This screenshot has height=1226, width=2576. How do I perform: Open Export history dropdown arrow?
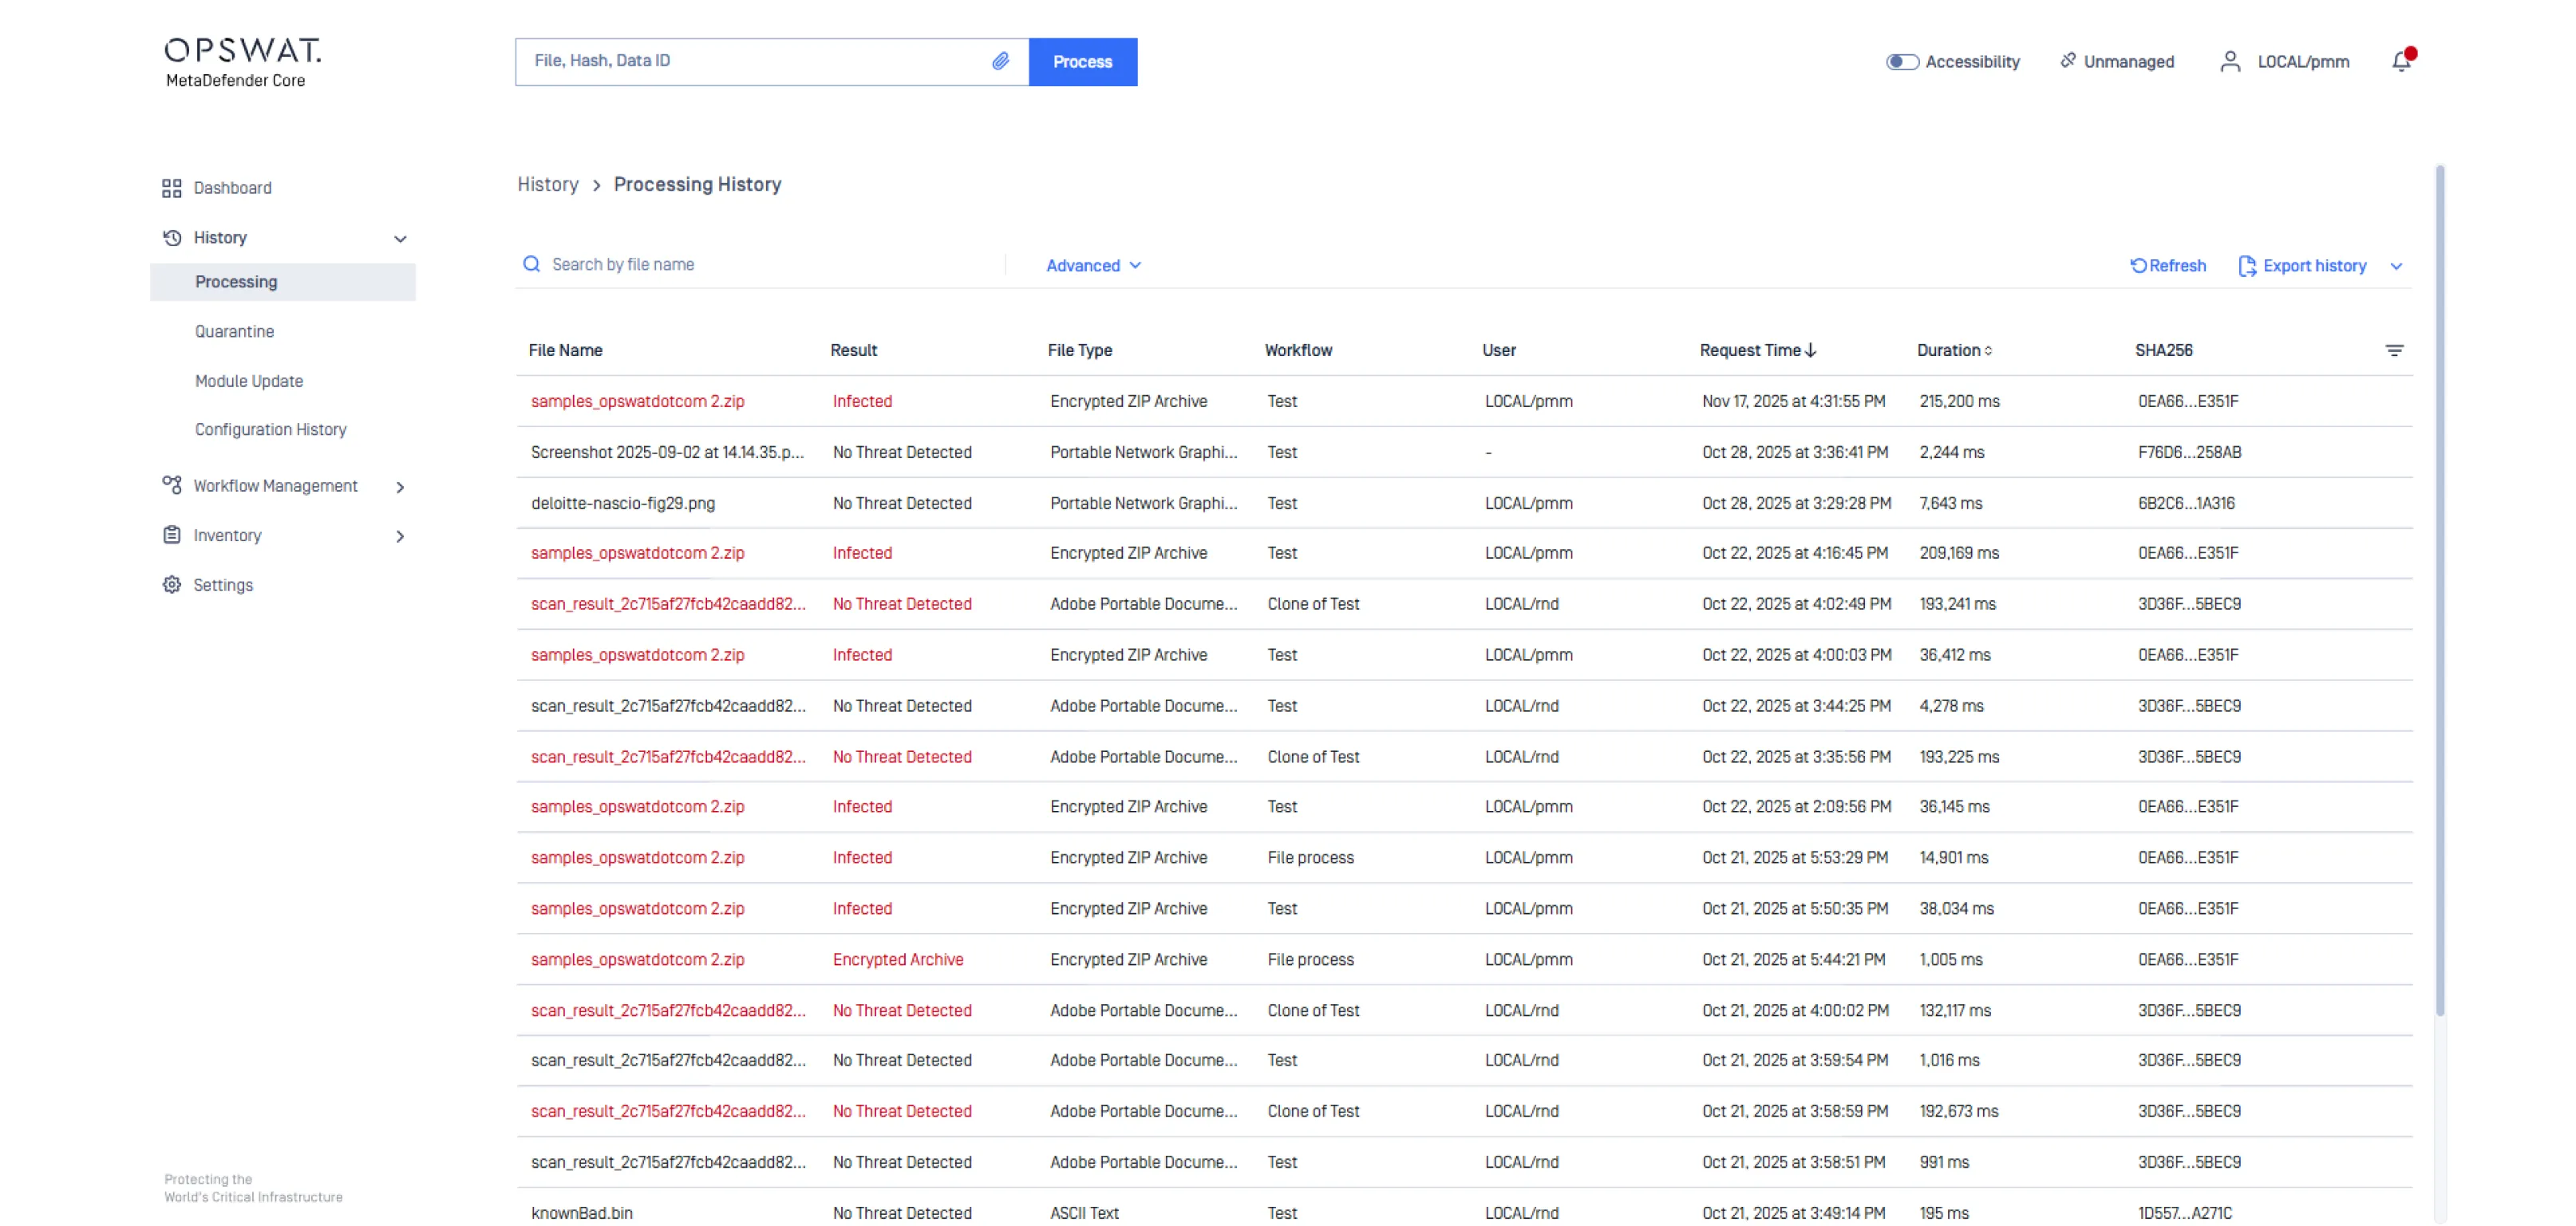click(2396, 266)
